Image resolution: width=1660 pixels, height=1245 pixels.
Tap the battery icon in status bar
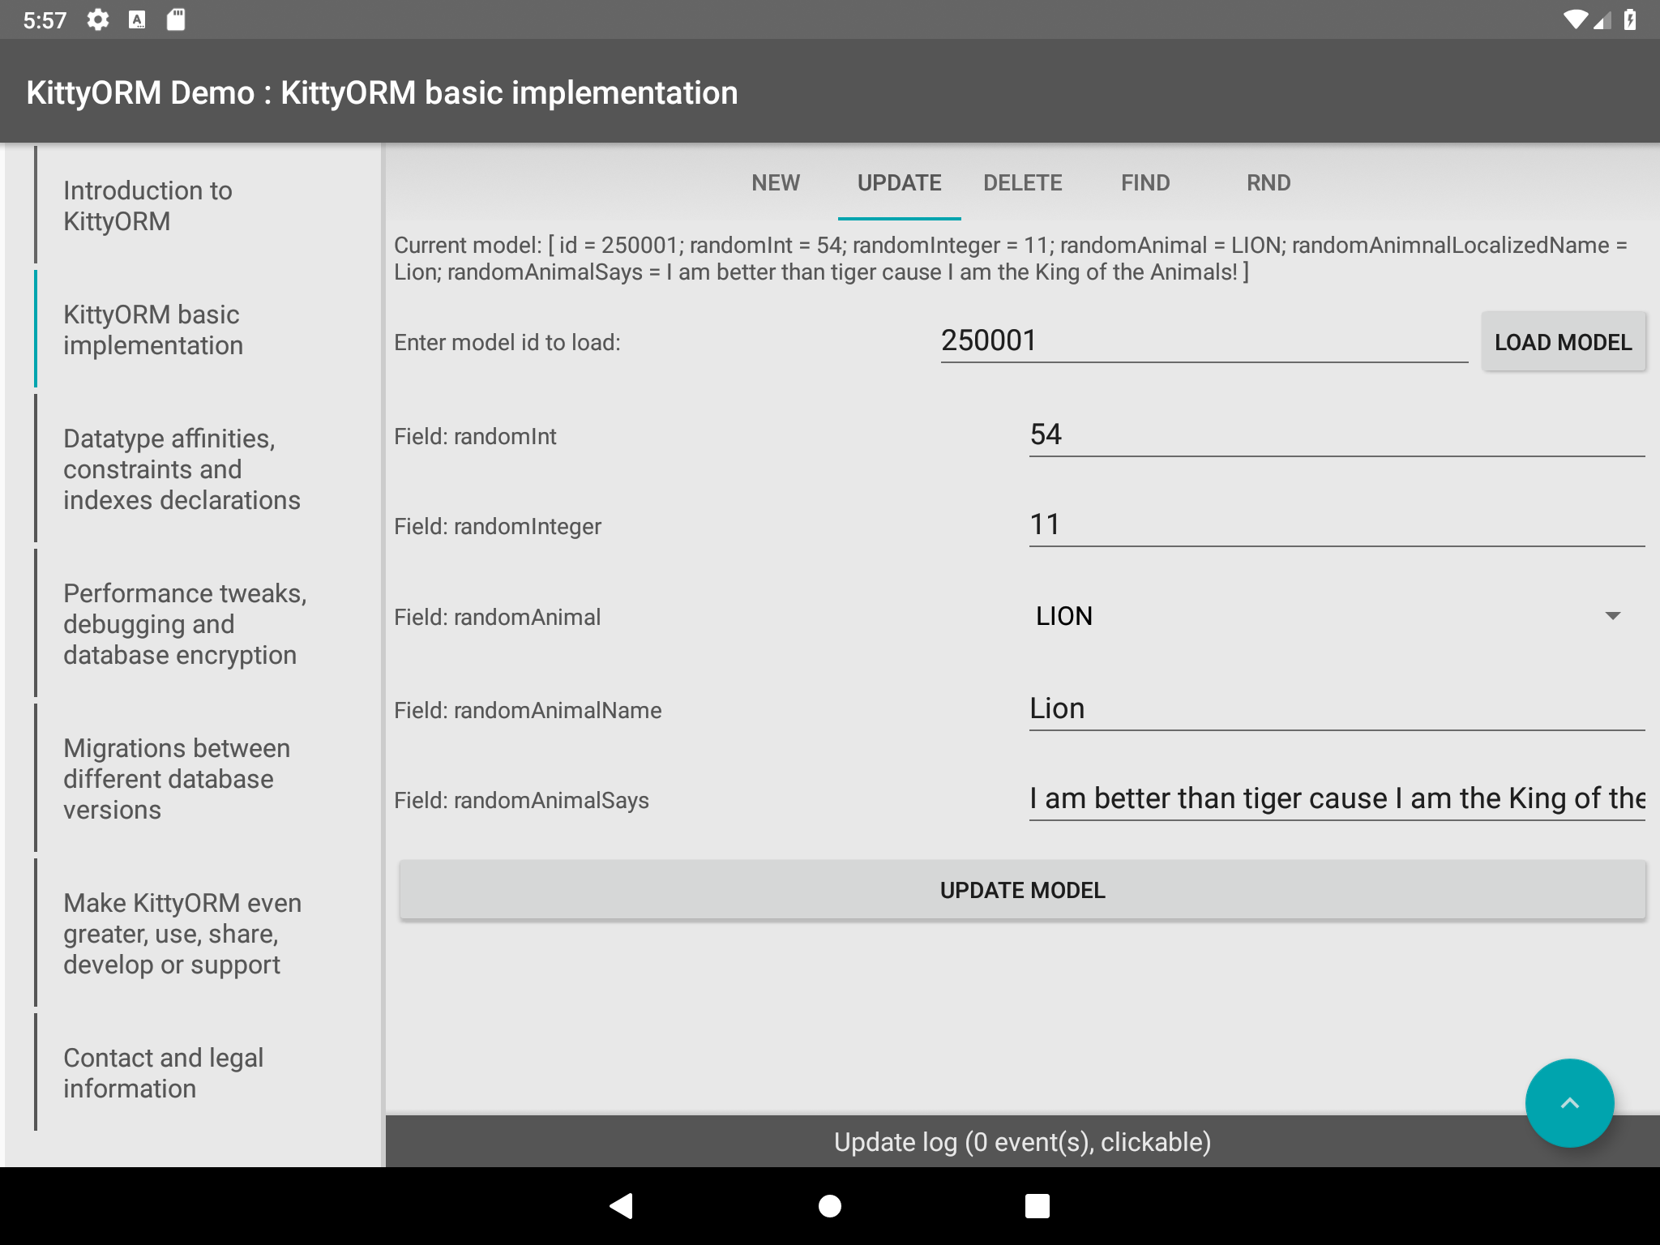click(1630, 19)
